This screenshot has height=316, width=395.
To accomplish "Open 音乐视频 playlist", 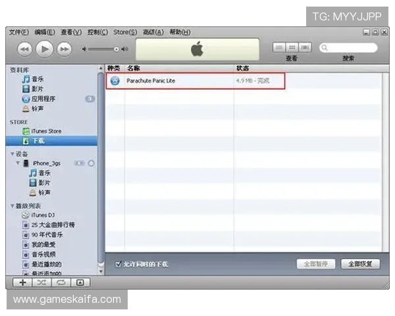I will pos(39,255).
